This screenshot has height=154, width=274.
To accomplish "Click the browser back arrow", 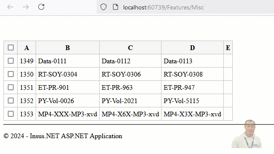I will point(10,7).
